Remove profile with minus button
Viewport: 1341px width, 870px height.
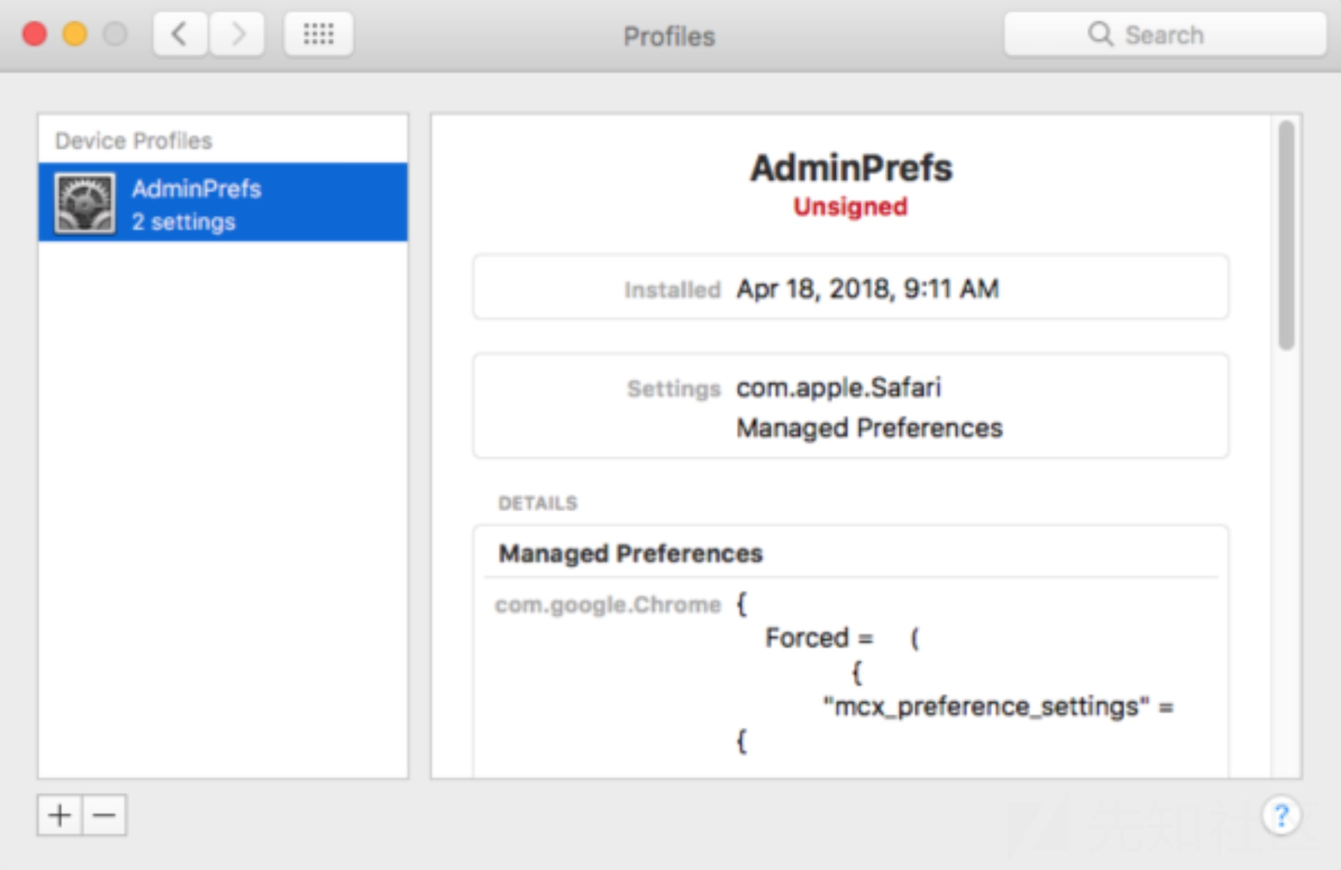click(x=104, y=815)
